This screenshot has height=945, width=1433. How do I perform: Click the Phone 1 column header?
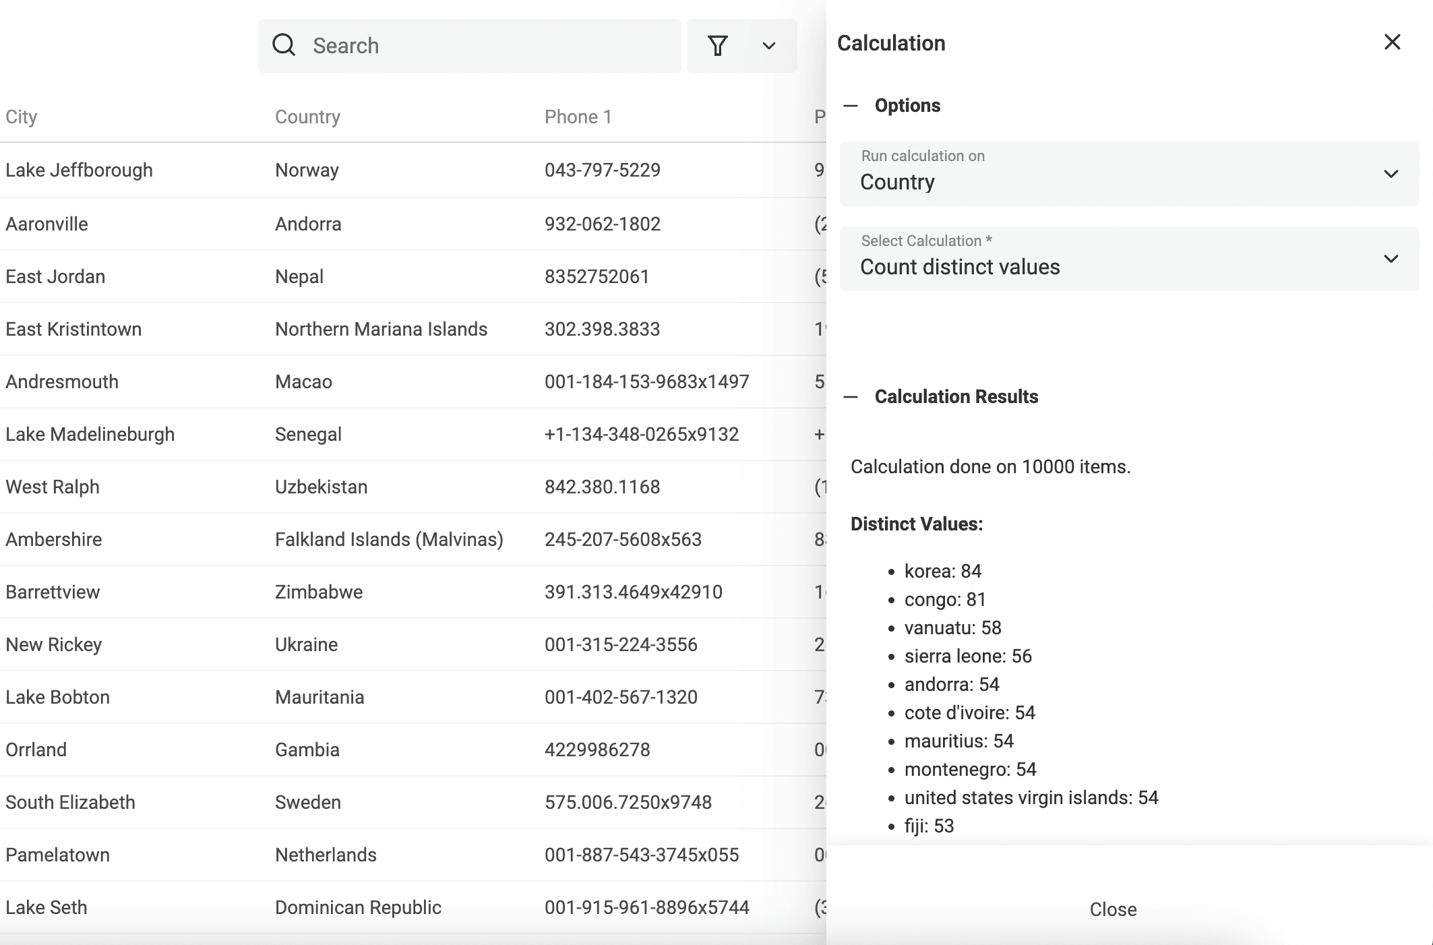pos(578,117)
